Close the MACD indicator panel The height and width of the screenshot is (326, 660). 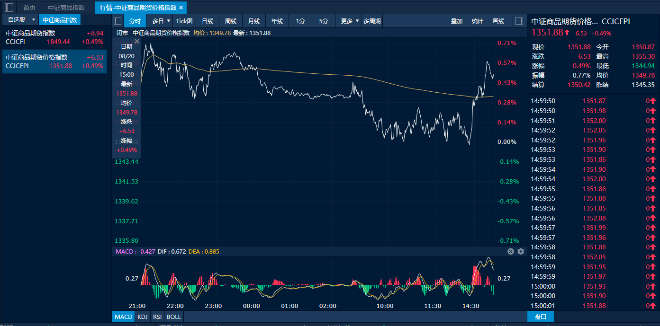511,251
